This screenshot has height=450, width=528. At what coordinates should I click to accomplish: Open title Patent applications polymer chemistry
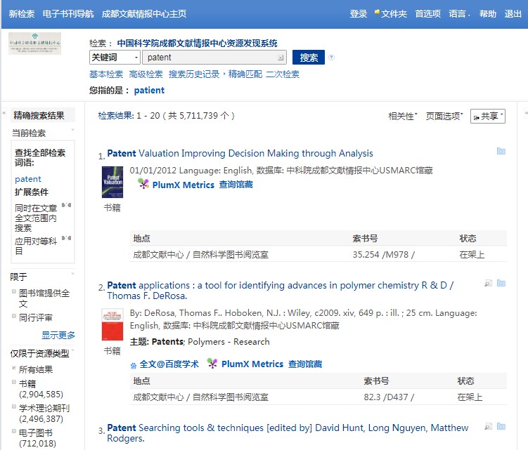point(280,290)
